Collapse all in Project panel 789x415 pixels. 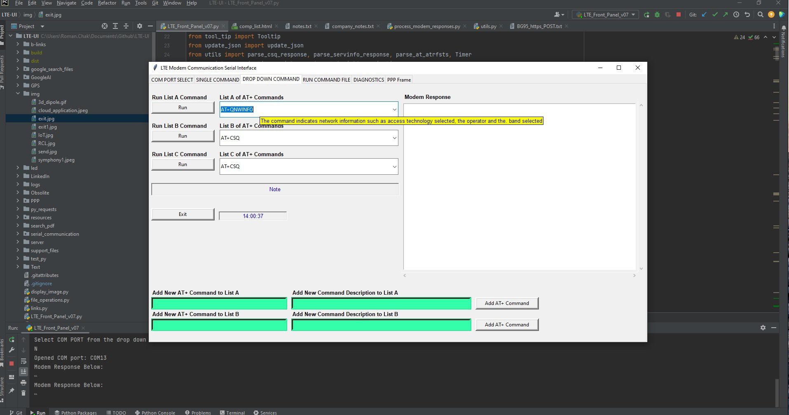click(126, 26)
